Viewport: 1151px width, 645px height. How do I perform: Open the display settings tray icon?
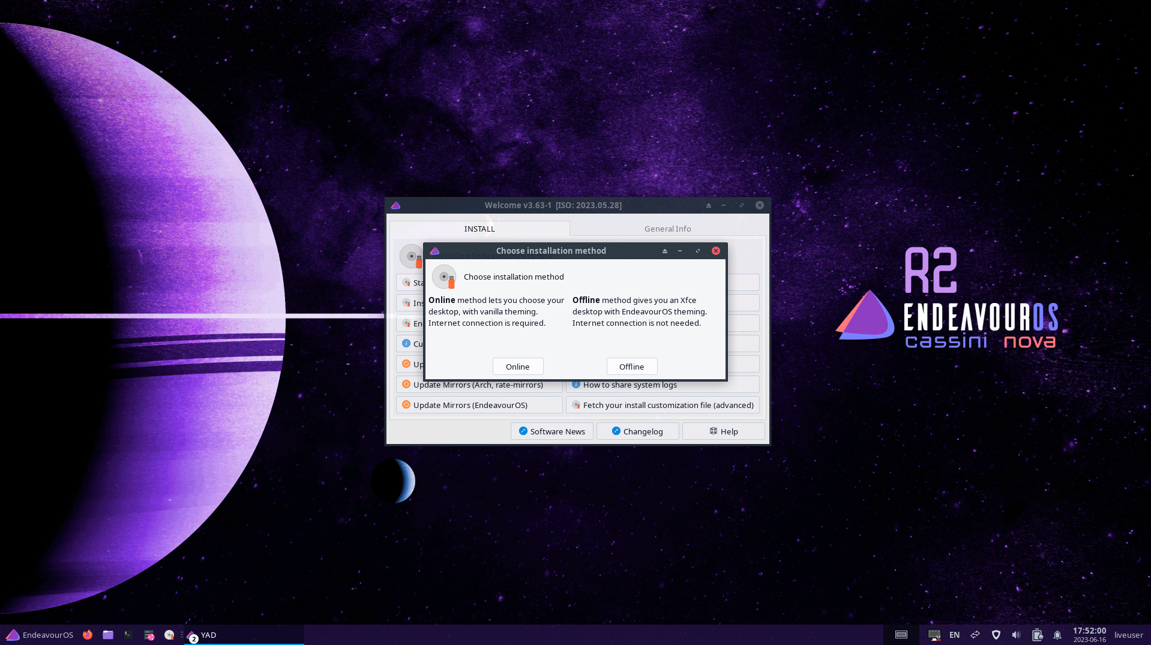(x=934, y=635)
